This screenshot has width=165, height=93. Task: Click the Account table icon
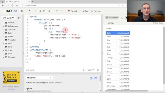coord(6,23)
